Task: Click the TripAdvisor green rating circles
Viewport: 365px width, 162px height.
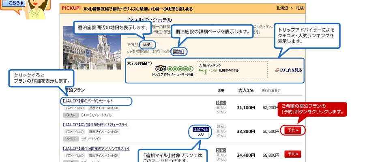Action: coord(180,69)
